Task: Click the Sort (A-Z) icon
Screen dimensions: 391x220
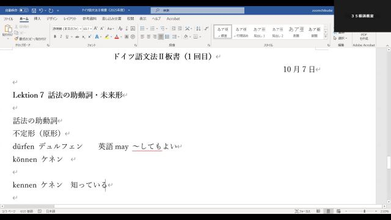Action: [x=198, y=29]
